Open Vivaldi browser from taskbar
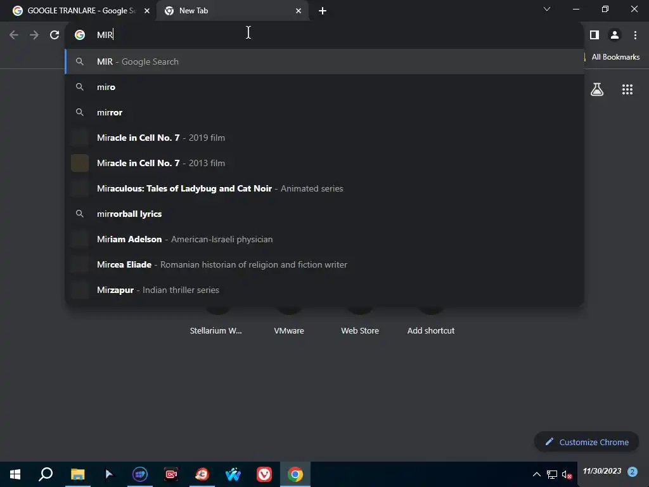This screenshot has height=487, width=649. (x=264, y=474)
